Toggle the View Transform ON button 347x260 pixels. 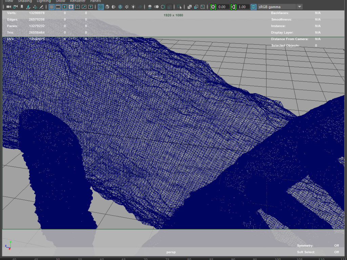click(253, 7)
